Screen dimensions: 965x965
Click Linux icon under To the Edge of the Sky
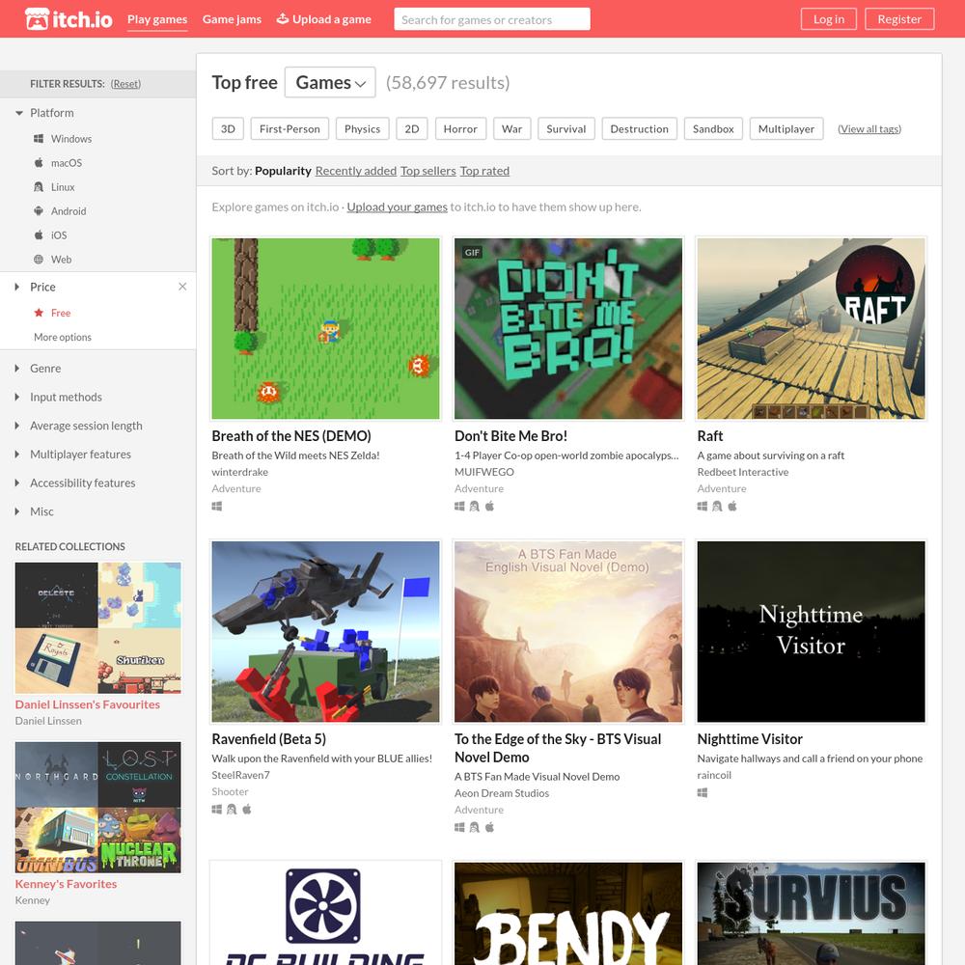pyautogui.click(x=474, y=827)
